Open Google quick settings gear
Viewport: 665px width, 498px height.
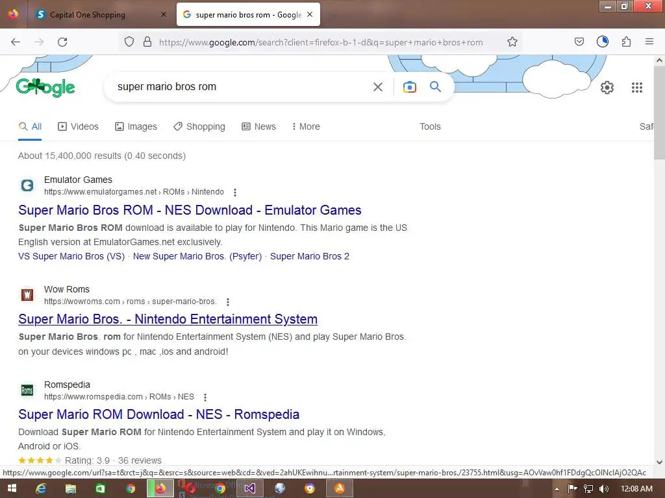[x=607, y=88]
